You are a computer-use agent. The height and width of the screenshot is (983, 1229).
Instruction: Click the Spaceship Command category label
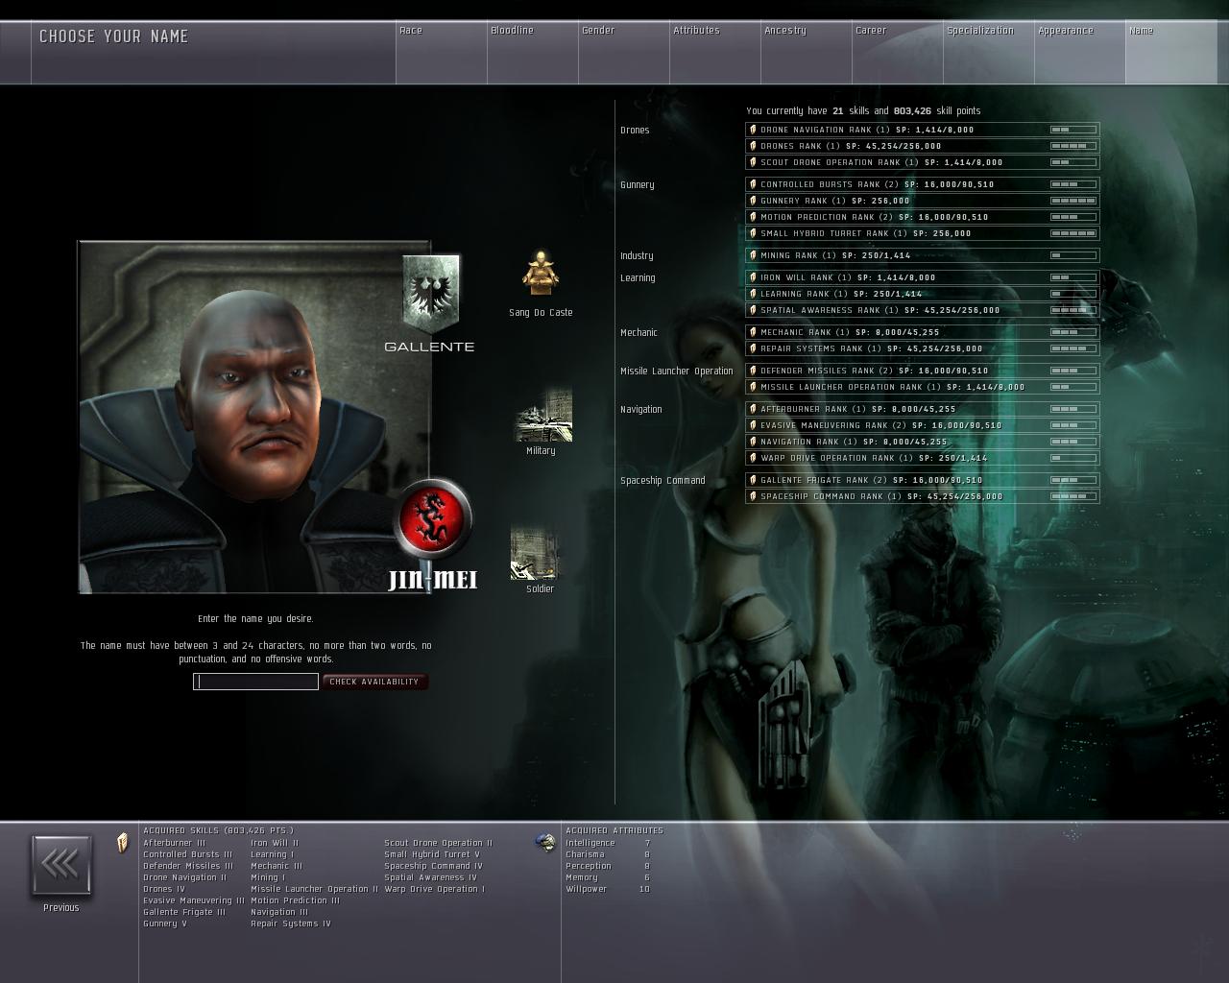(663, 481)
